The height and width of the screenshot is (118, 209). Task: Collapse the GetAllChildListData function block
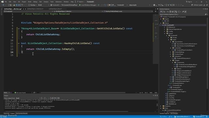pyautogui.click(x=19, y=29)
